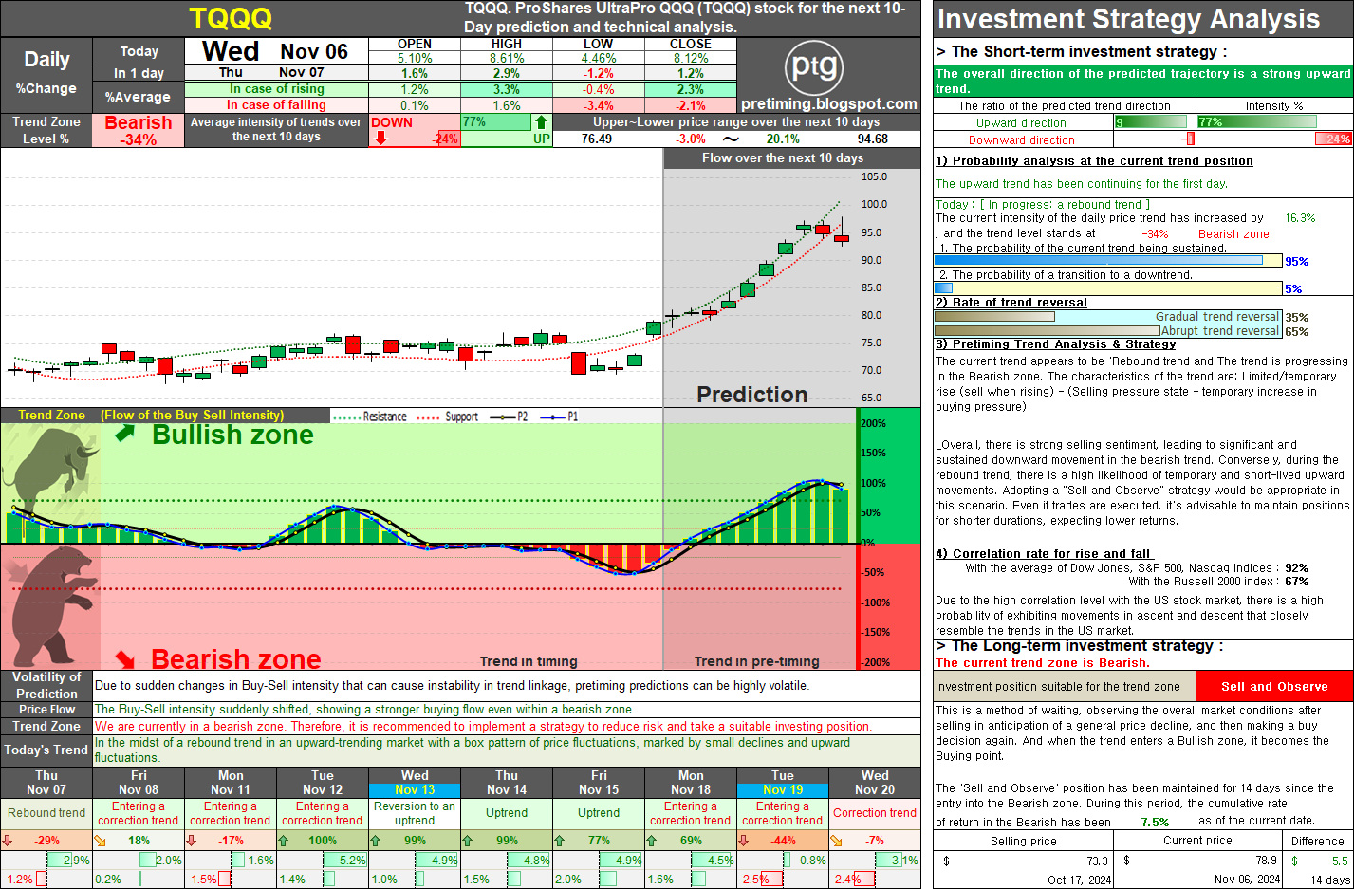This screenshot has width=1354, height=889.
Task: Click the P2 legend entry
Action: point(509,417)
